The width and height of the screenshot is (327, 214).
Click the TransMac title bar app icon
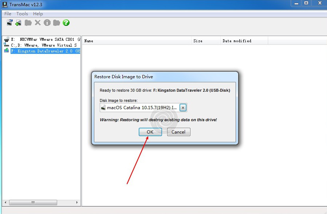pos(5,4)
